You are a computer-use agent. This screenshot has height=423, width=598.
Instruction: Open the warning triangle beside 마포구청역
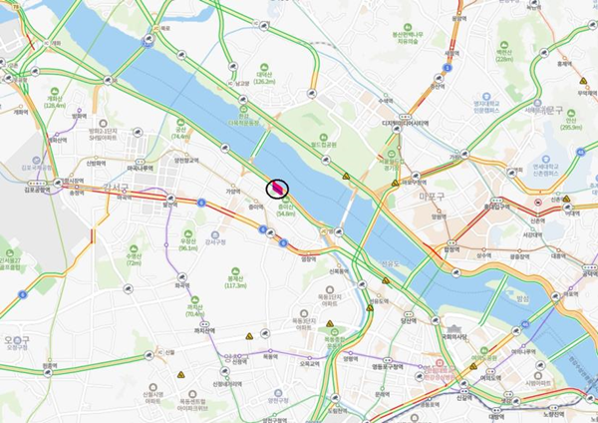pyautogui.click(x=395, y=184)
